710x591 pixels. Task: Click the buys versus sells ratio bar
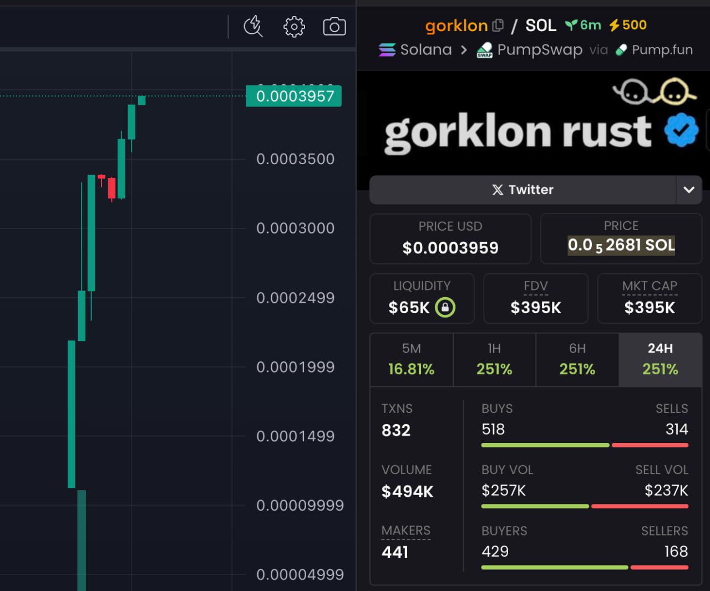[585, 445]
